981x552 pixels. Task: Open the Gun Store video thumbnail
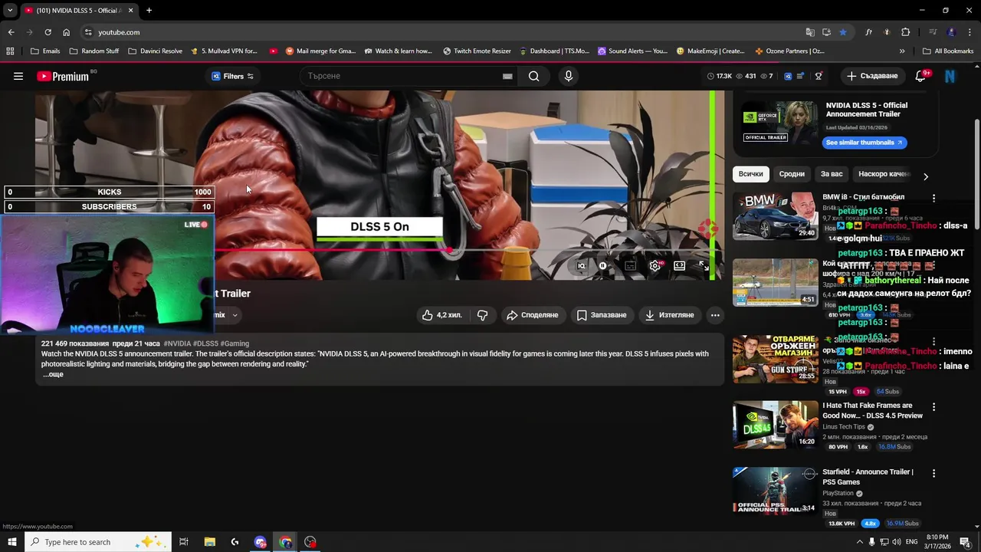[775, 359]
